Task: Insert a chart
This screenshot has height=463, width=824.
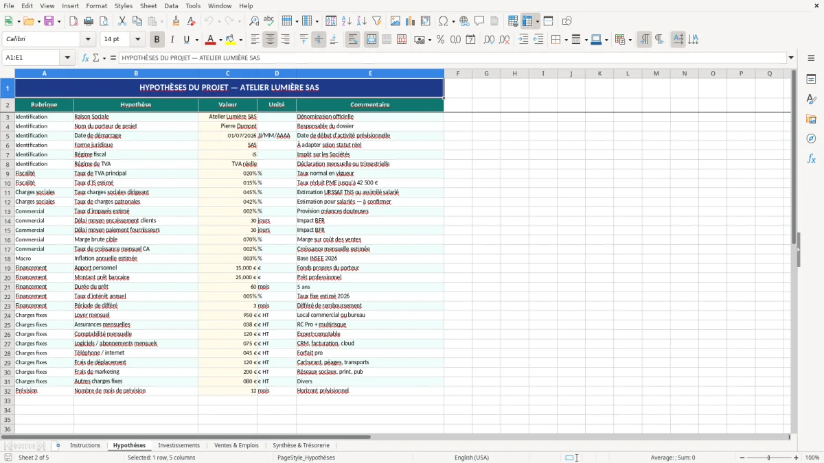Action: pos(411,21)
